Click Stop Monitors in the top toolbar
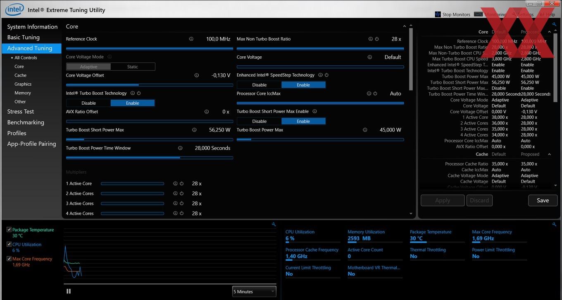The width and height of the screenshot is (562, 300). pos(452,14)
